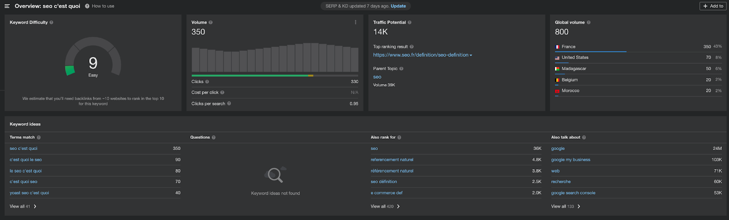This screenshot has height=220, width=729.
Task: Click the Add to button
Action: (713, 6)
